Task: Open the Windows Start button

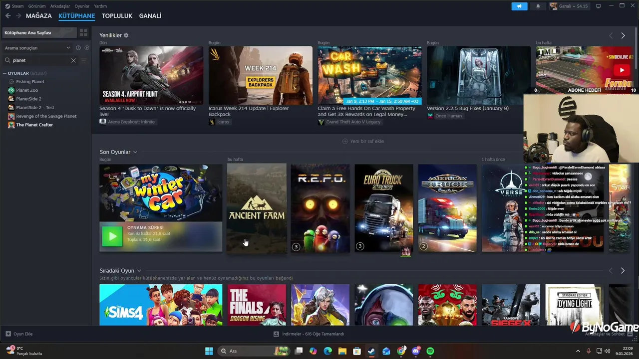Action: (209, 351)
